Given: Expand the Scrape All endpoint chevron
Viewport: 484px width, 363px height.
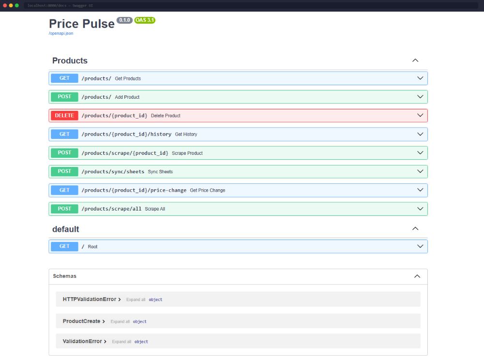Looking at the screenshot, I should (x=420, y=209).
